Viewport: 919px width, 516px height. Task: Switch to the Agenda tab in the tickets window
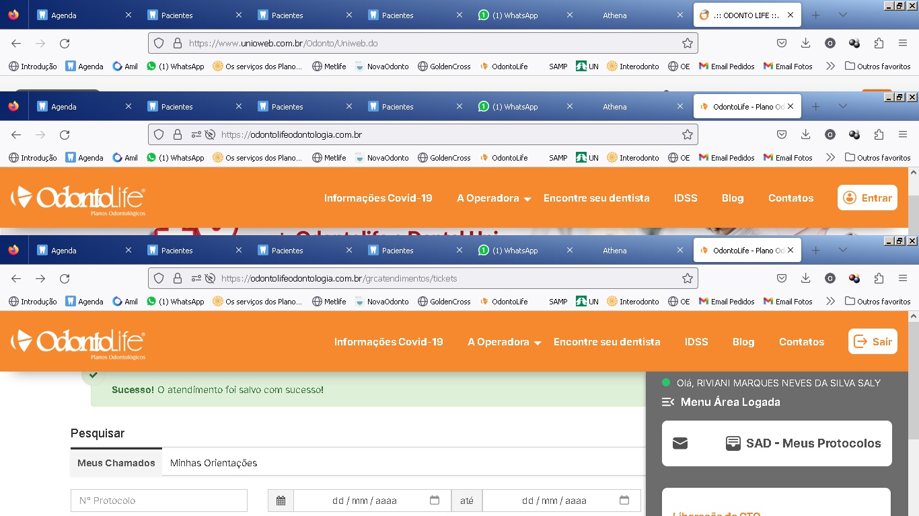84,250
